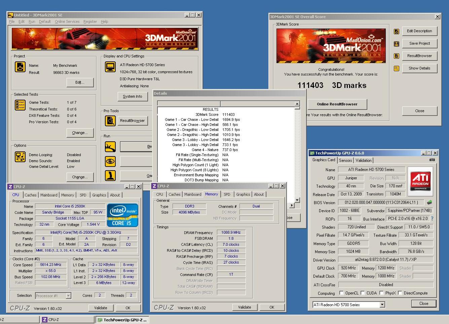Open the Help menu in 3DMark2001
Viewport: 449px width, 324px height.
click(105, 21)
